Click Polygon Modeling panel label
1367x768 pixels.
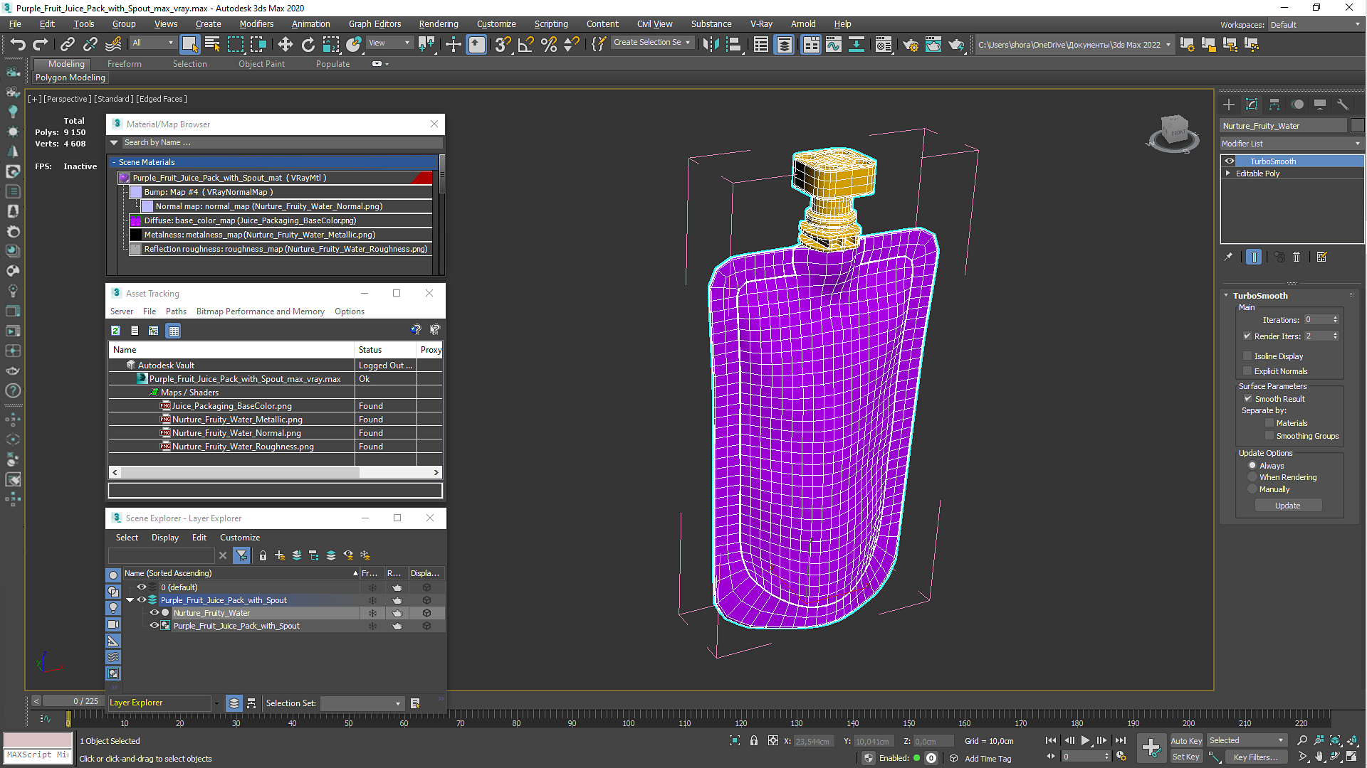70,78
